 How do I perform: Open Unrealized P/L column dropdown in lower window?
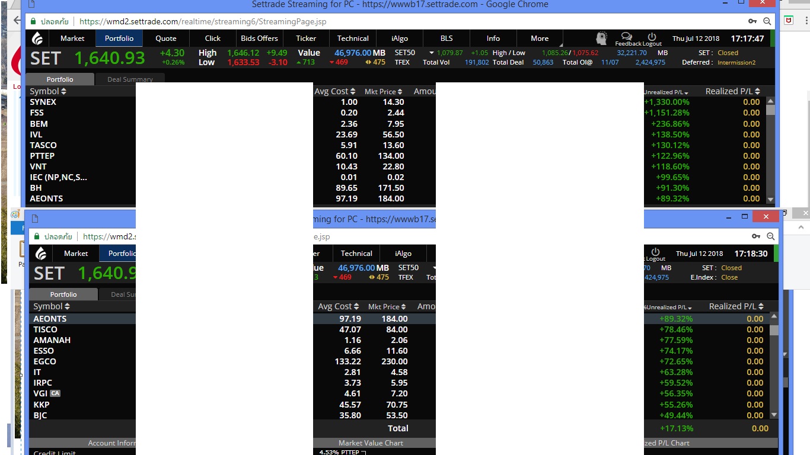tap(690, 308)
